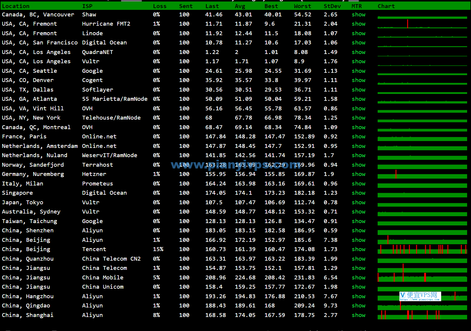The image size is (471, 331).
Task: Open show link for Los Angeles Vultr
Action: (x=358, y=61)
